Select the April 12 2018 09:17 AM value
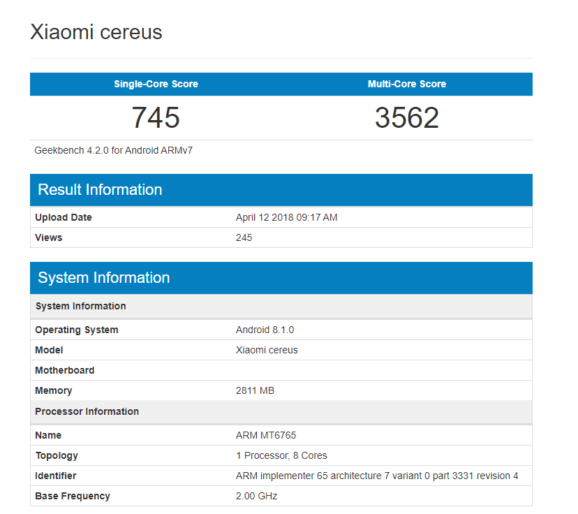Screen dimensions: 578x514 [x=287, y=218]
